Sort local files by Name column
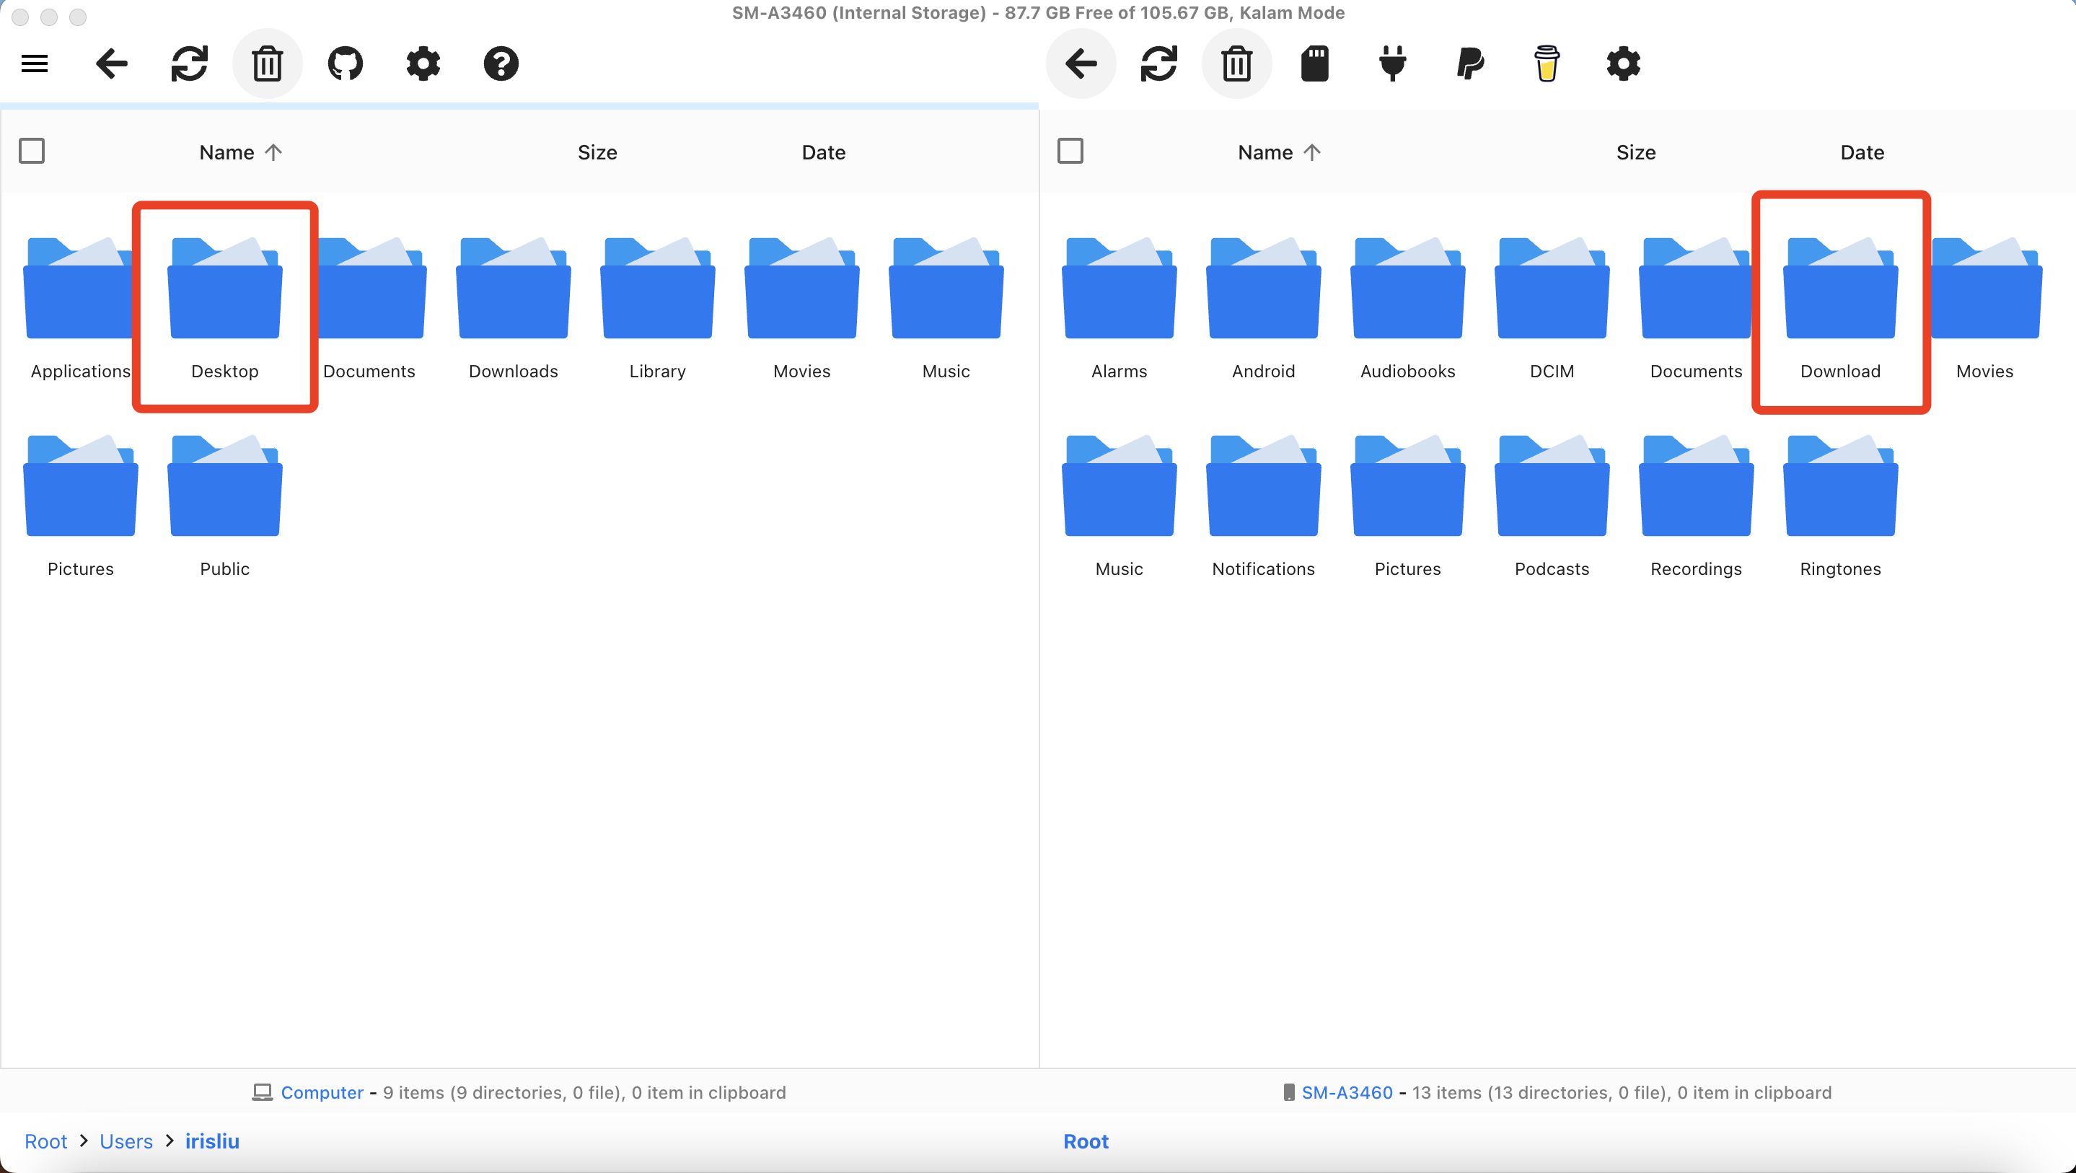This screenshot has height=1173, width=2076. coord(240,152)
